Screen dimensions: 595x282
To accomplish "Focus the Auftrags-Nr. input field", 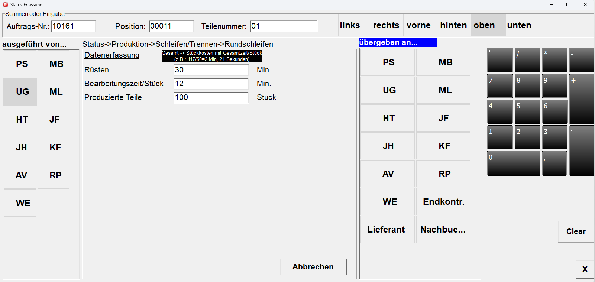I will click(x=73, y=26).
